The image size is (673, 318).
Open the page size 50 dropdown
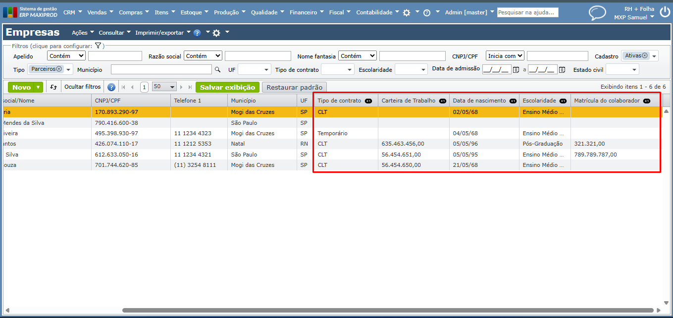[x=164, y=87]
